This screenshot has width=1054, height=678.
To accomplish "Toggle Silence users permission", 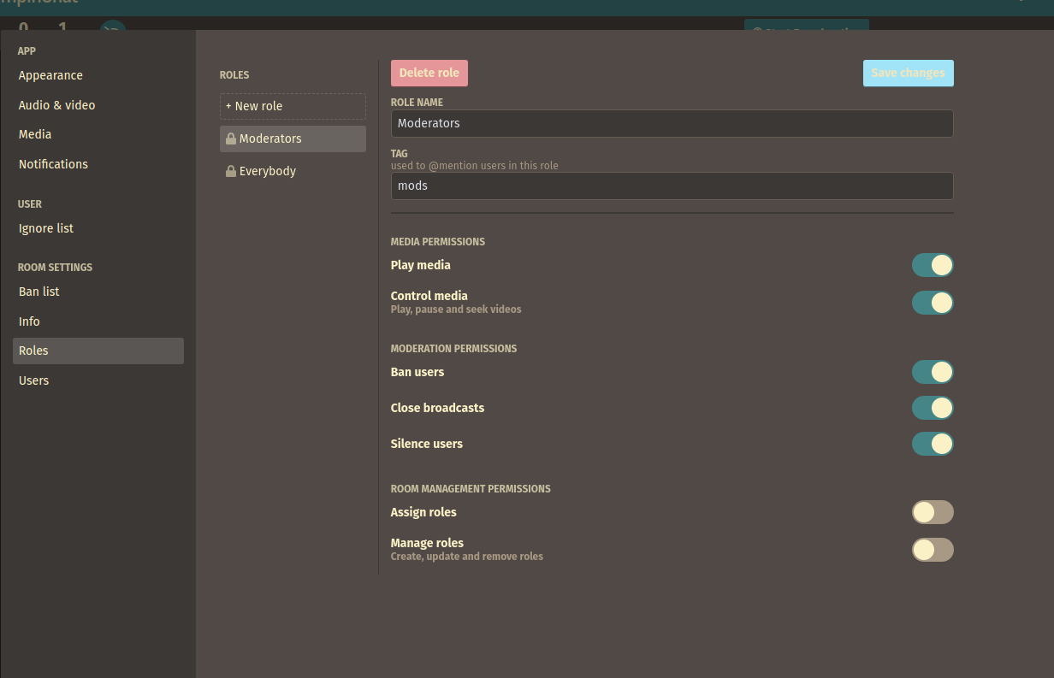I will click(933, 444).
